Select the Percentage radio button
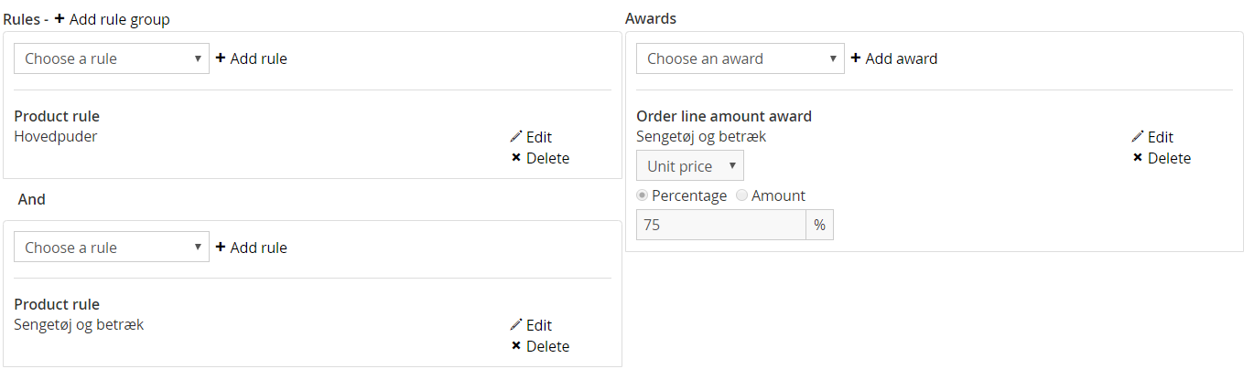Screen dimensions: 1254x390 pyautogui.click(x=643, y=195)
